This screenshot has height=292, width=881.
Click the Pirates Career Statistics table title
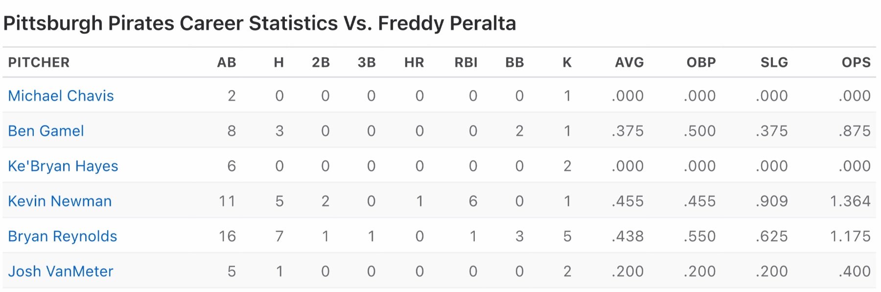pyautogui.click(x=259, y=23)
